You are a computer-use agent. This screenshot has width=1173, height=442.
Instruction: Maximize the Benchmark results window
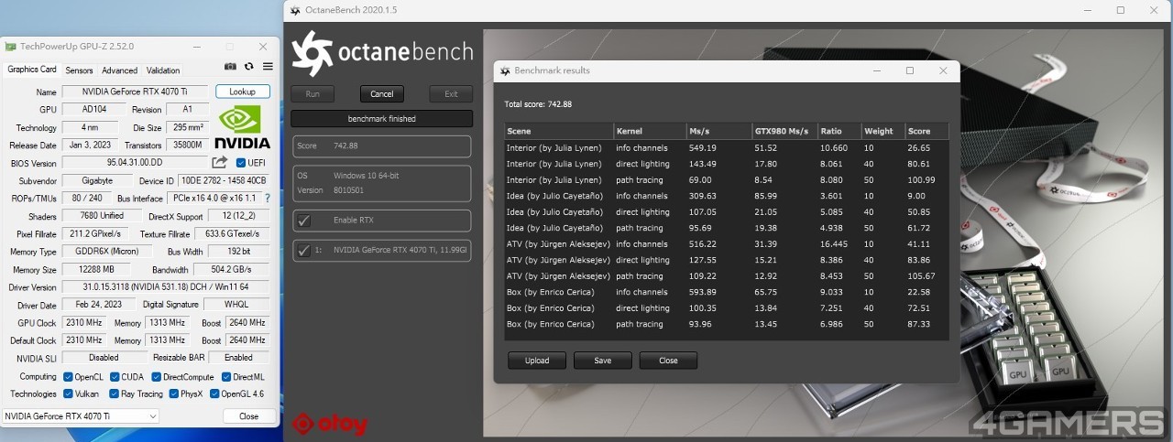[x=909, y=70]
